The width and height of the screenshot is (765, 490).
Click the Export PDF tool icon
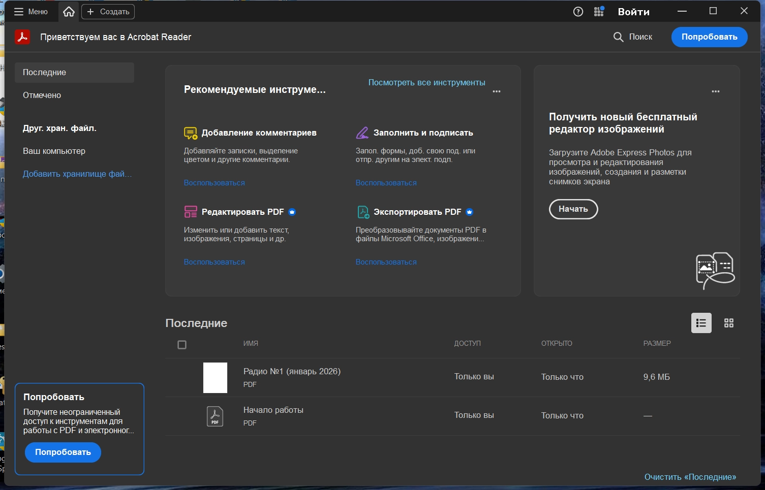coord(363,212)
